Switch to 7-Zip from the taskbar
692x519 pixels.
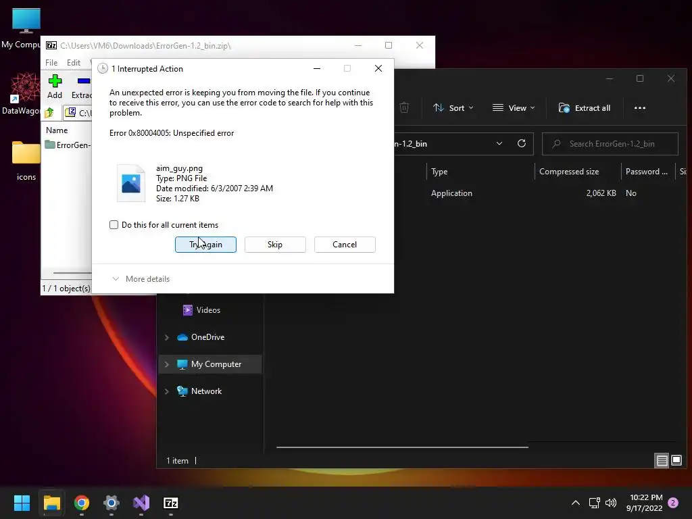(171, 503)
